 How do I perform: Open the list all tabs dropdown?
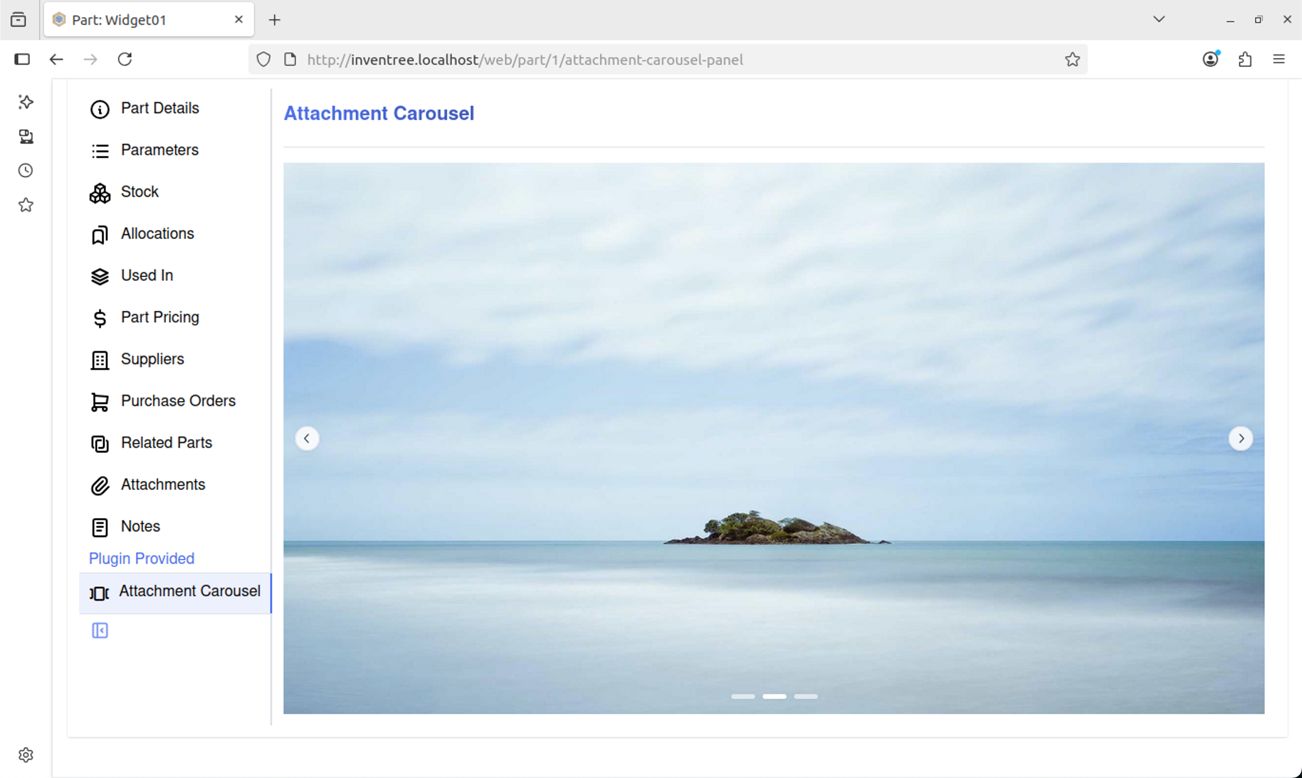point(1159,19)
